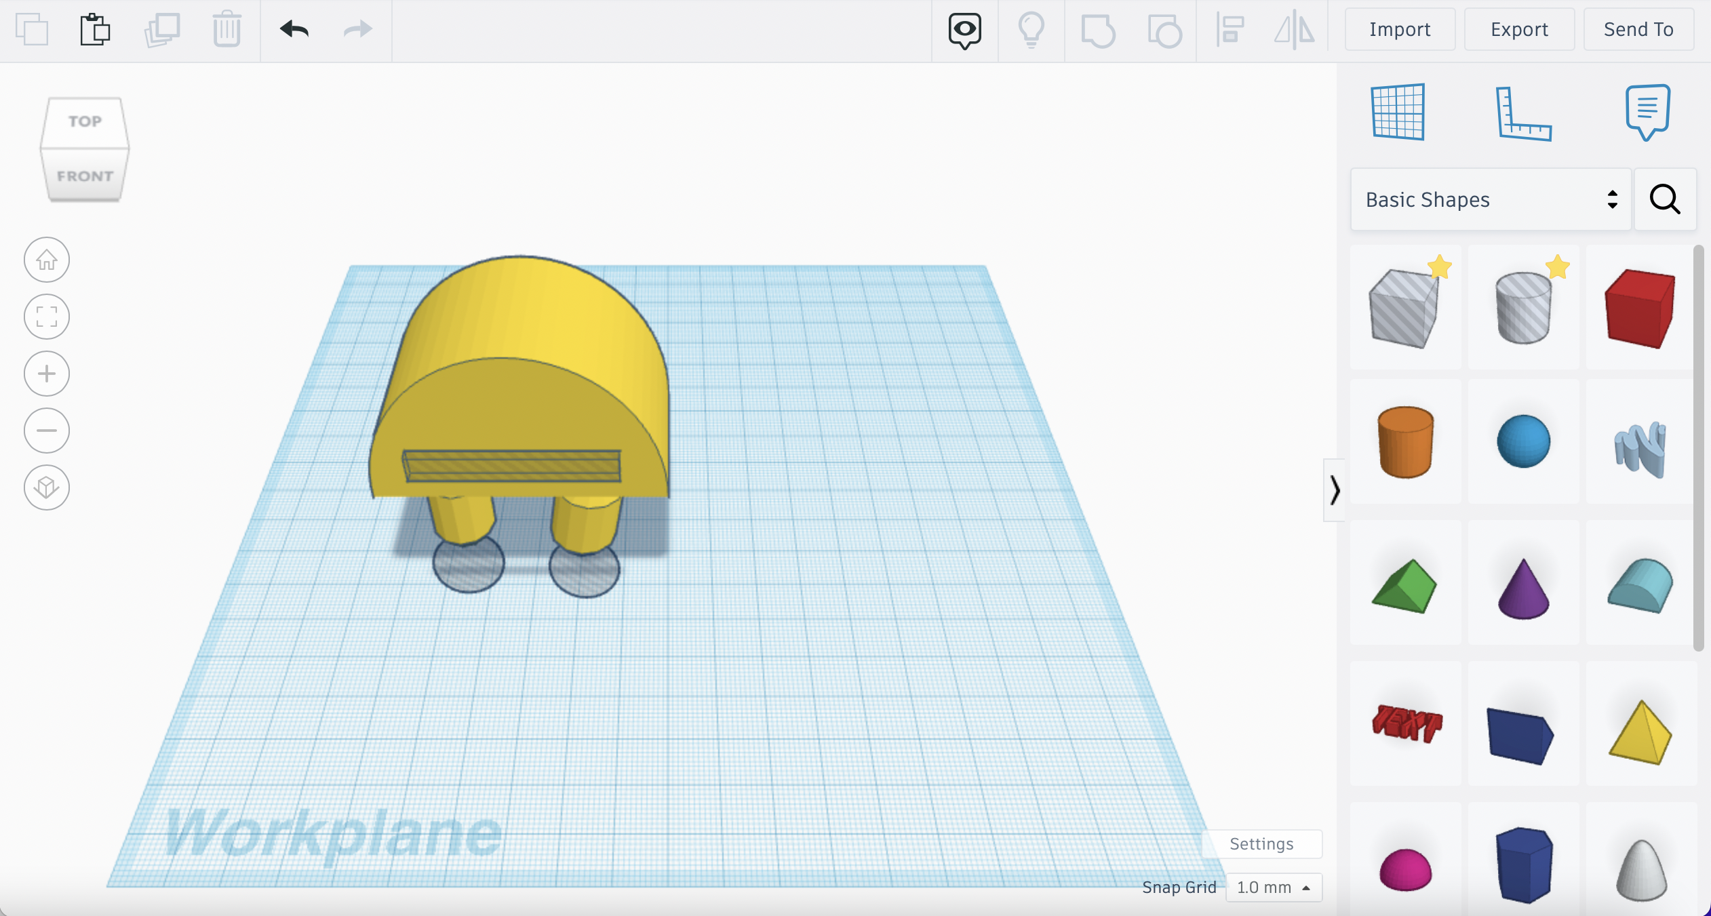Redo the last undone action

(x=358, y=29)
